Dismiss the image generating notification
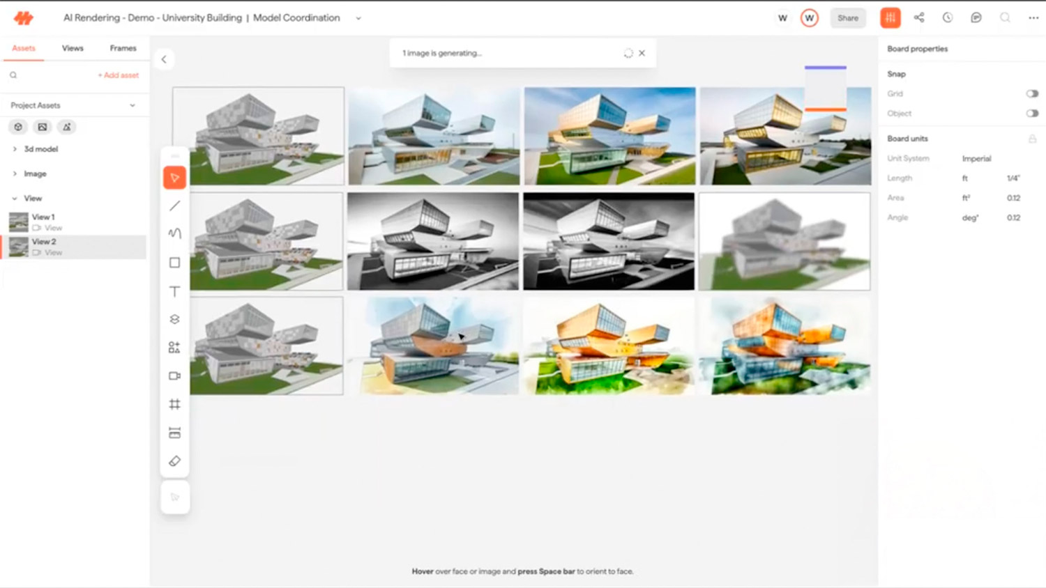Image resolution: width=1046 pixels, height=588 pixels. pos(642,53)
